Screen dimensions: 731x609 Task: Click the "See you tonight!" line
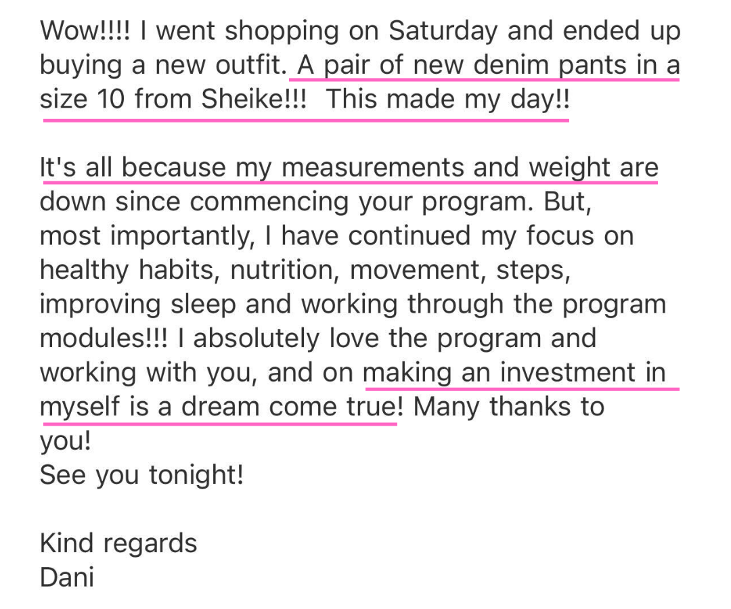[x=141, y=475]
